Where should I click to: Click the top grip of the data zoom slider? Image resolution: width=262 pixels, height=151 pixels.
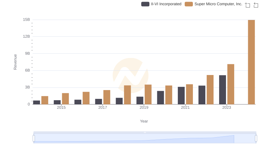point(145,132)
